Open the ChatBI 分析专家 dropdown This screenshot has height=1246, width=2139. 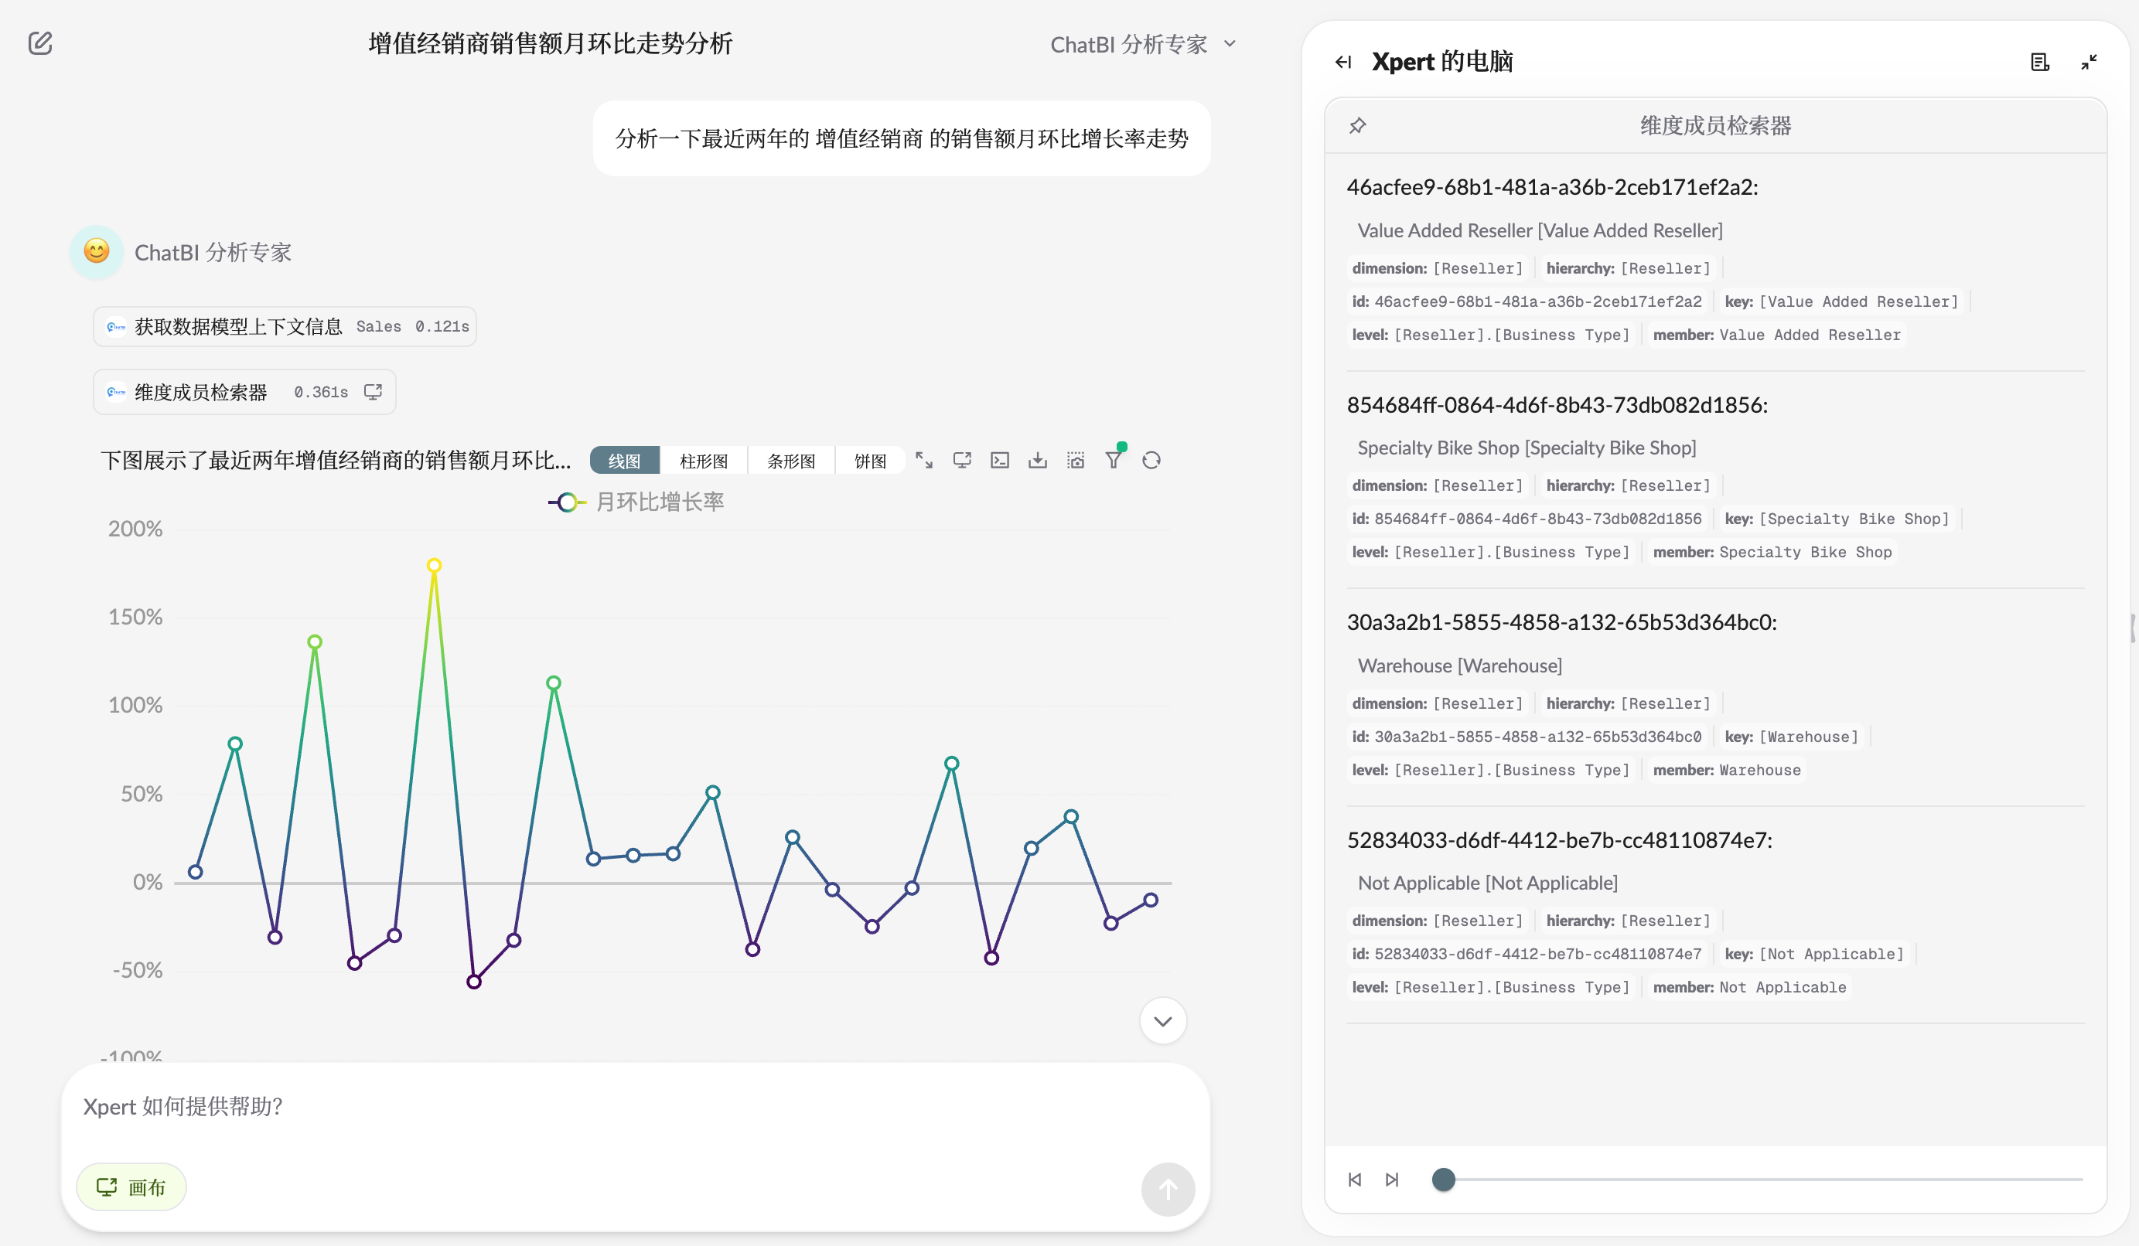(x=1142, y=44)
